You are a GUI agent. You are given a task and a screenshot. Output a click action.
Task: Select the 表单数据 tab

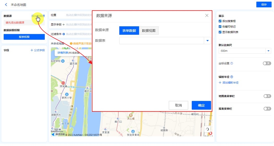pyautogui.click(x=129, y=31)
